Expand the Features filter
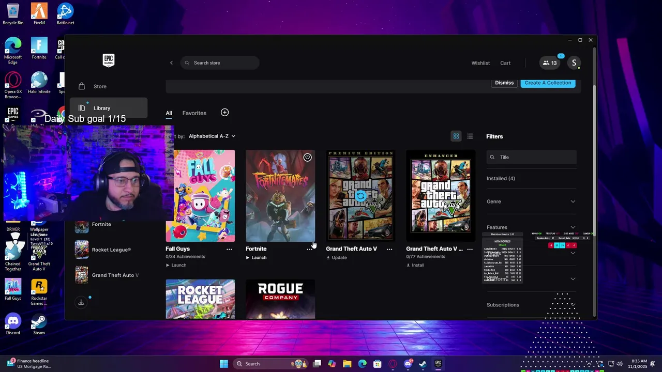662x372 pixels. (x=531, y=227)
